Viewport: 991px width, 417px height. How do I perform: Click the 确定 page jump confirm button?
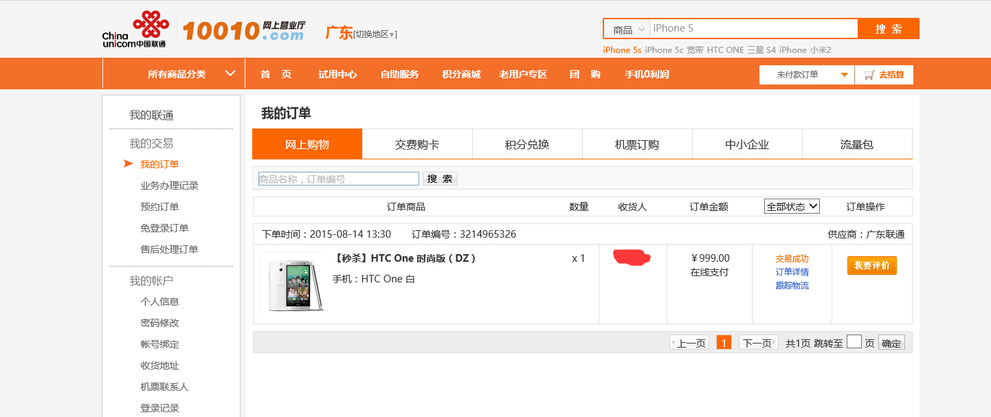click(x=891, y=343)
